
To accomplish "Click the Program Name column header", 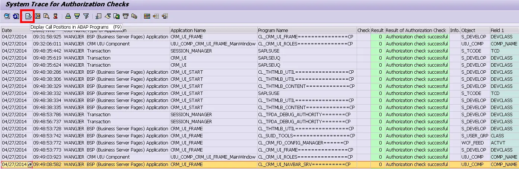I will pyautogui.click(x=307, y=30).
